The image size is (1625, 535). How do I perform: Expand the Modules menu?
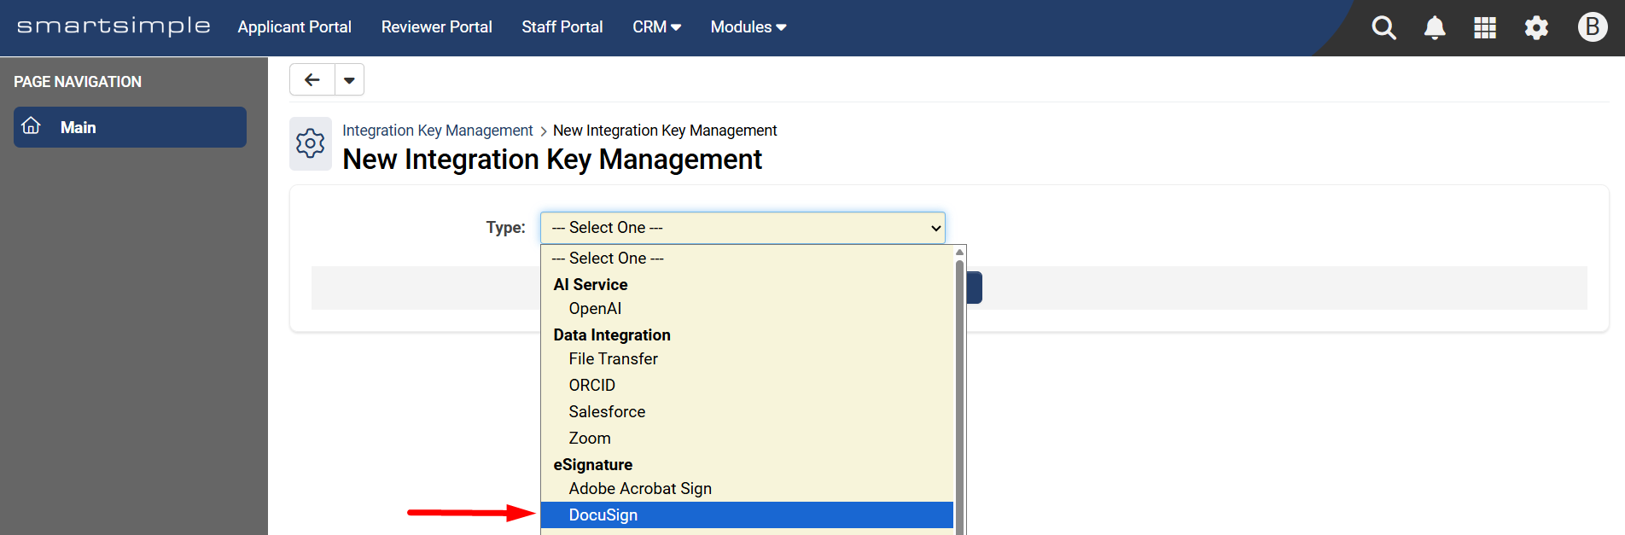coord(748,27)
